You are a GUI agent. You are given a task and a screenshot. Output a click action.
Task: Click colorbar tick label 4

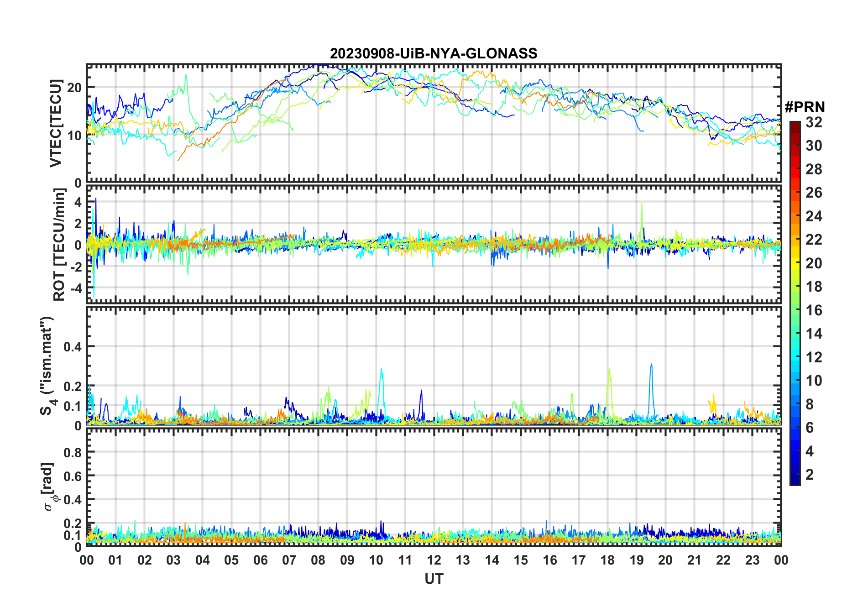point(810,451)
